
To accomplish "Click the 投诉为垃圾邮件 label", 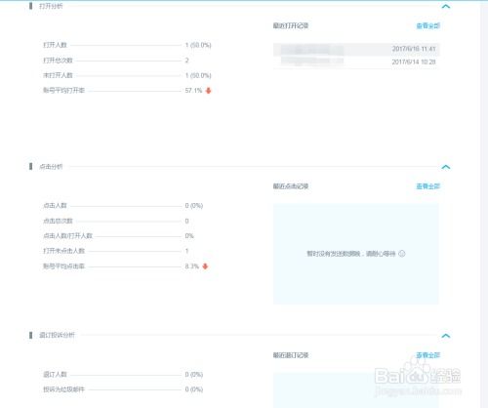I will click(x=63, y=389).
